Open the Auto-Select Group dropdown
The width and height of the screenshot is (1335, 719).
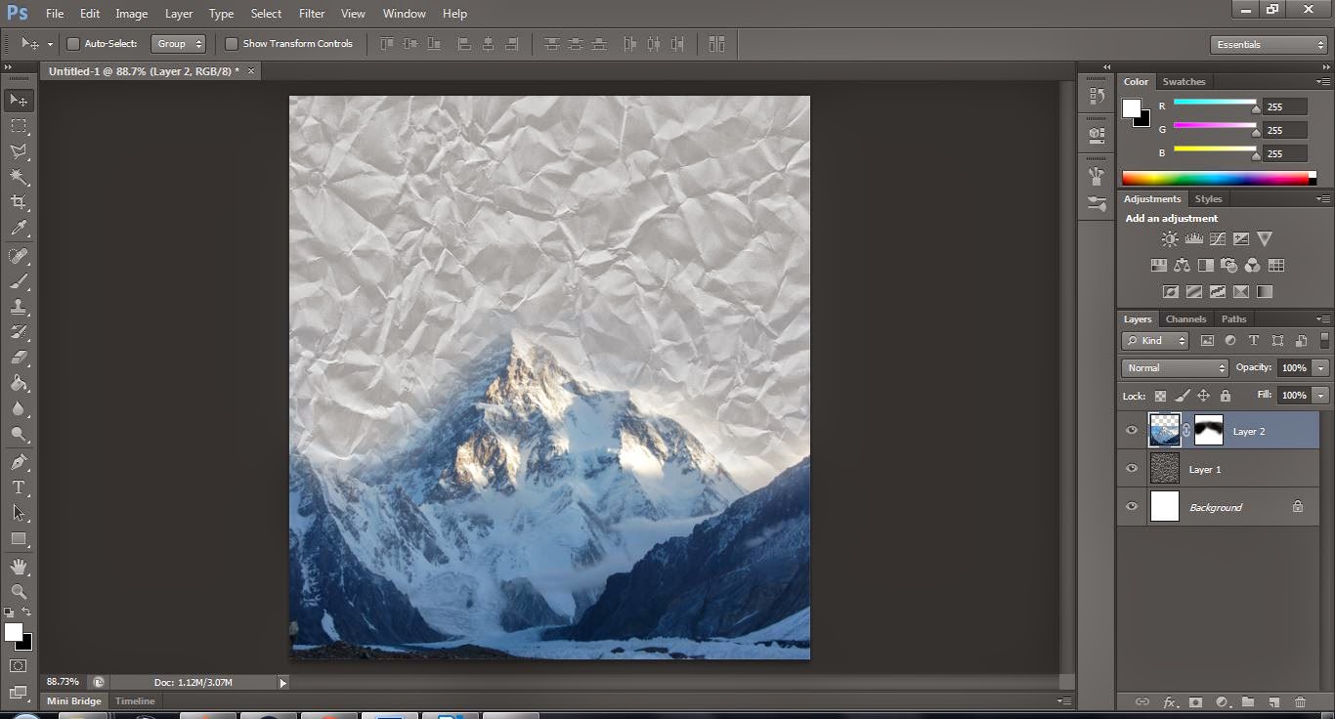(179, 44)
